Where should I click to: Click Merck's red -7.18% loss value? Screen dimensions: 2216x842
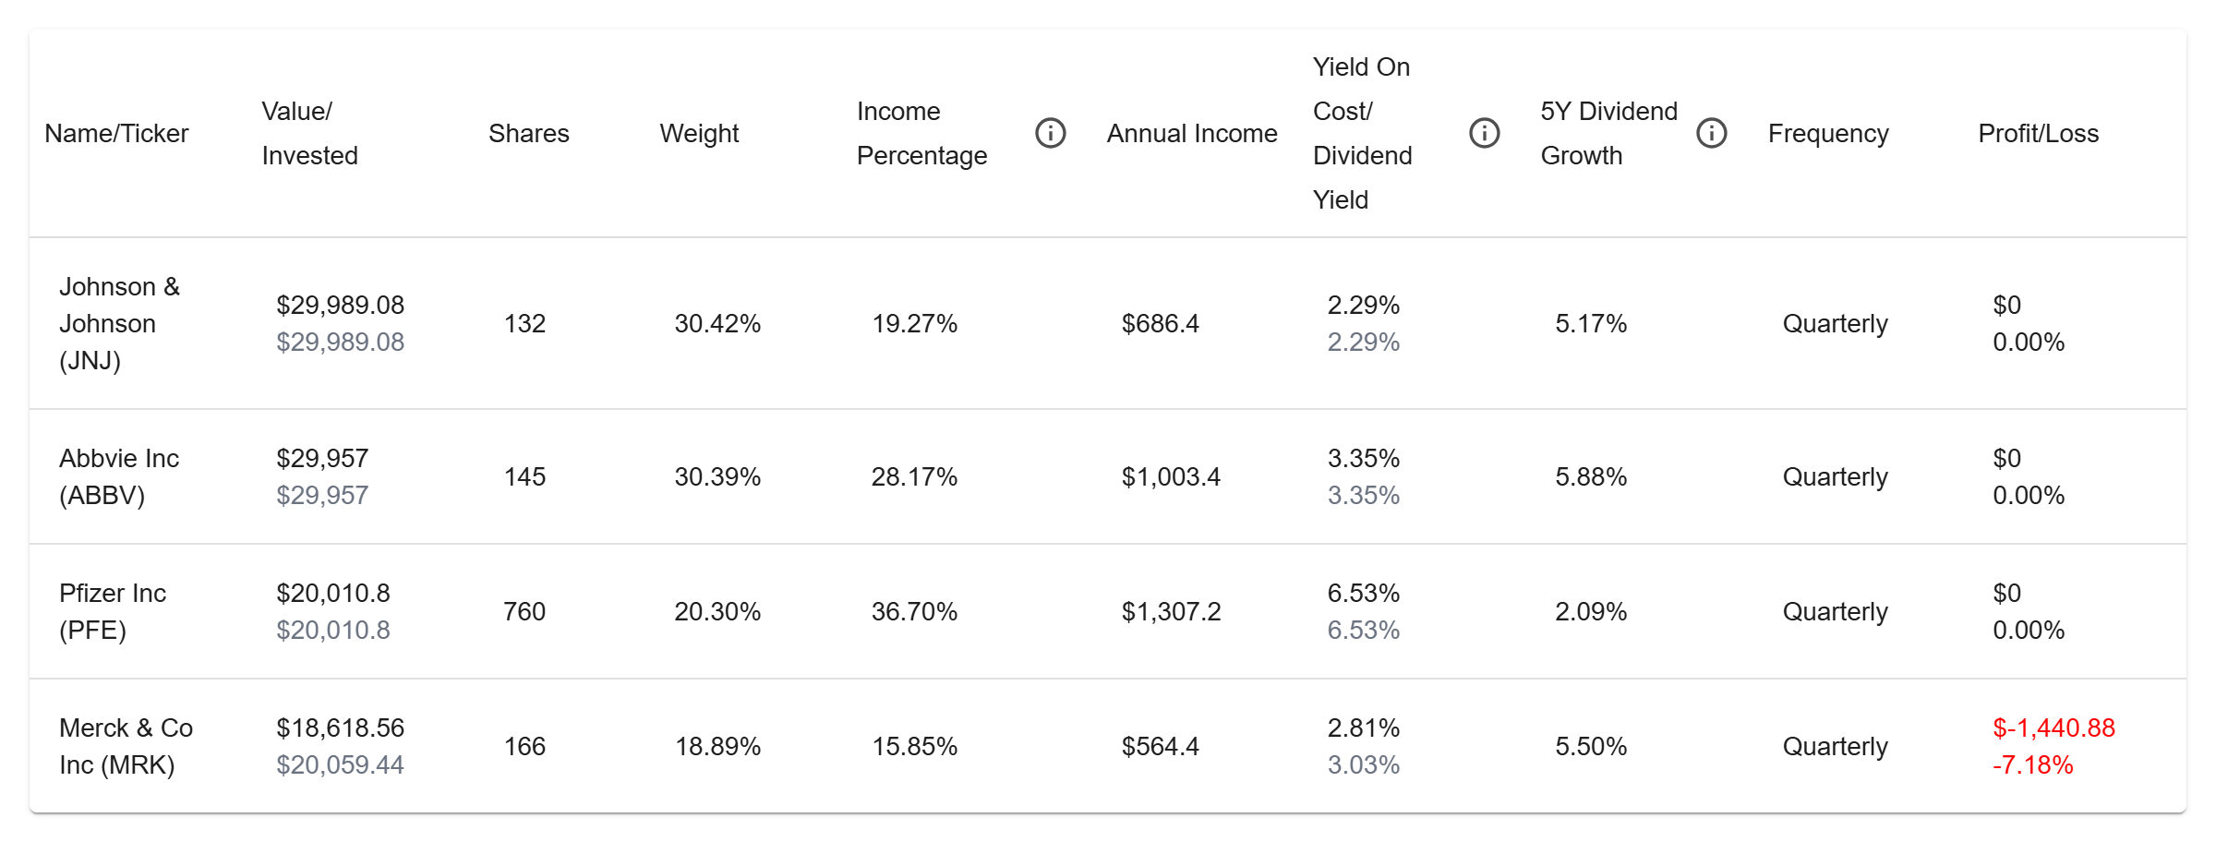tap(2033, 764)
